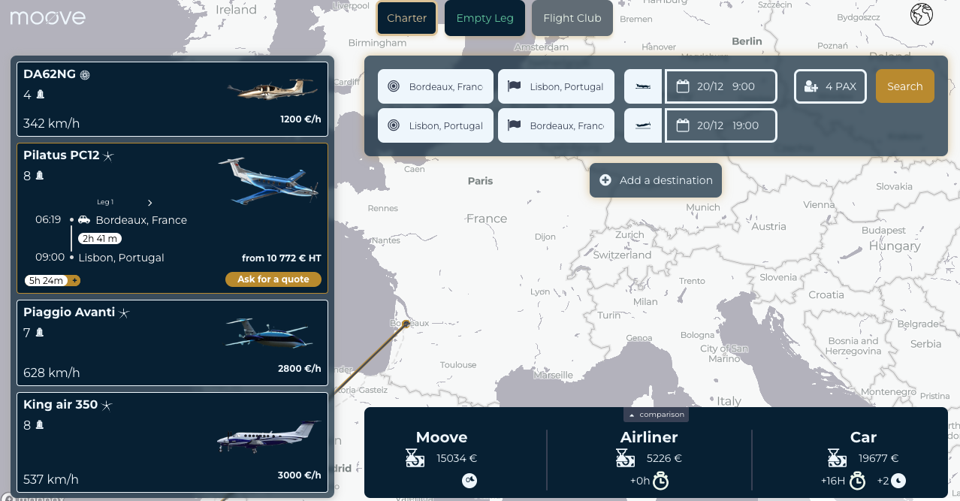Open date picker for 20/12 9:00
960x501 pixels.
coord(721,86)
